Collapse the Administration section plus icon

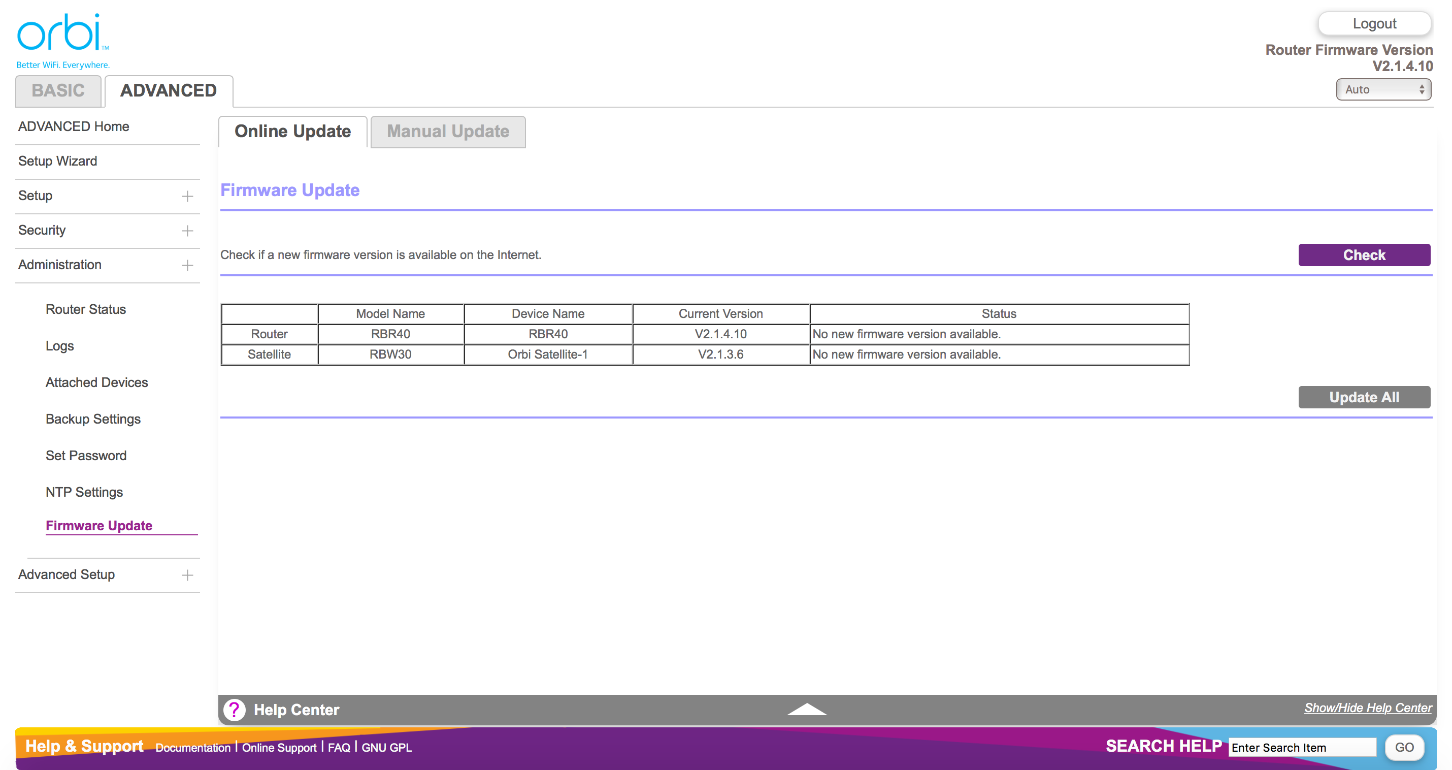187,265
